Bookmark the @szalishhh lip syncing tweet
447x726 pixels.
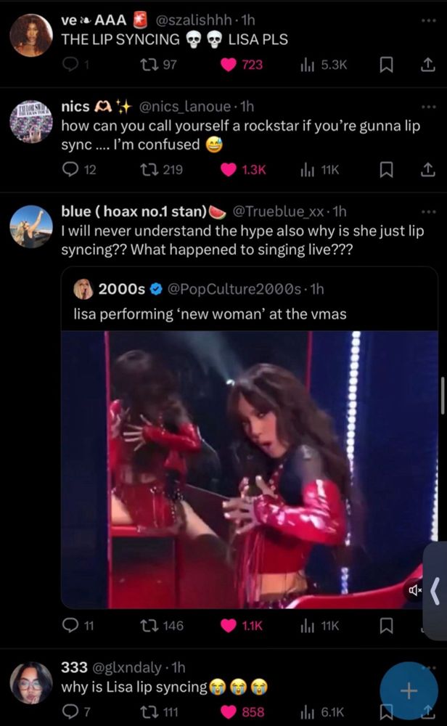(386, 65)
